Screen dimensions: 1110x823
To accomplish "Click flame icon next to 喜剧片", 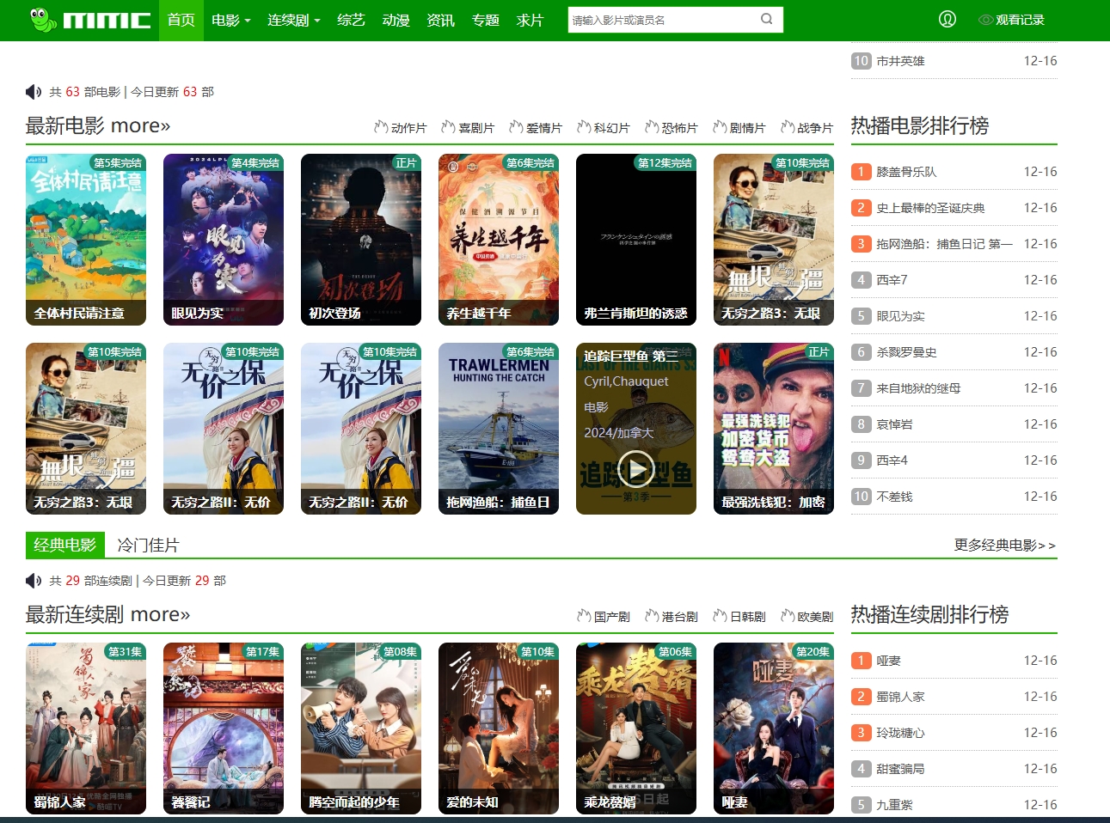I will (448, 127).
